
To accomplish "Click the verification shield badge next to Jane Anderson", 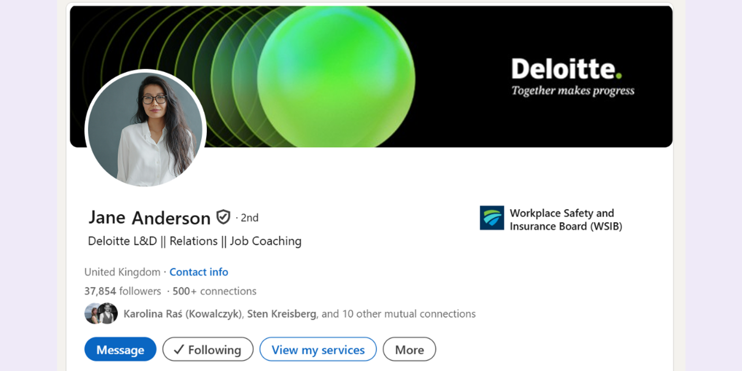I will click(223, 217).
